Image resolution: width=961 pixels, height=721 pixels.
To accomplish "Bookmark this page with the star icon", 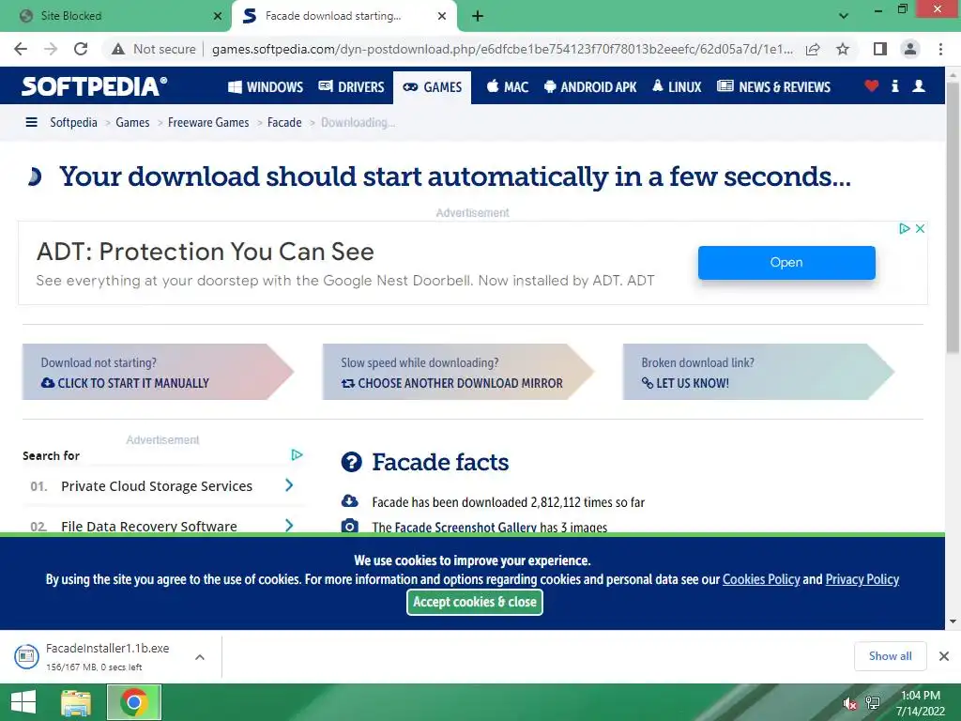I will [843, 49].
